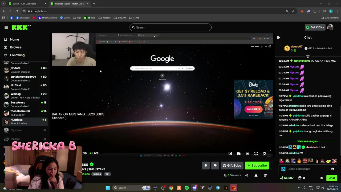Screen dimensions: 341x192
Task: Open Browse in sidebar
Action: [16, 47]
